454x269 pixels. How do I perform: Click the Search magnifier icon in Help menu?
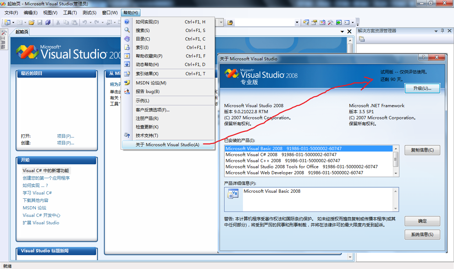click(127, 30)
